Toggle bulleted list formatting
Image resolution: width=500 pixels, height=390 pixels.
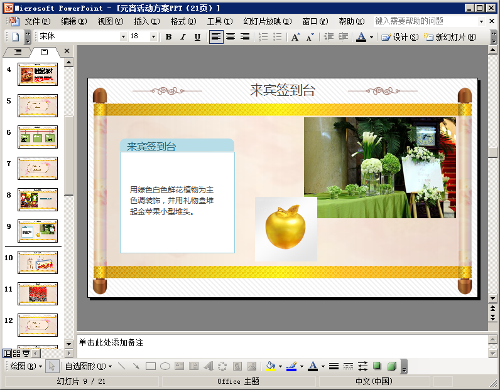[x=278, y=37]
